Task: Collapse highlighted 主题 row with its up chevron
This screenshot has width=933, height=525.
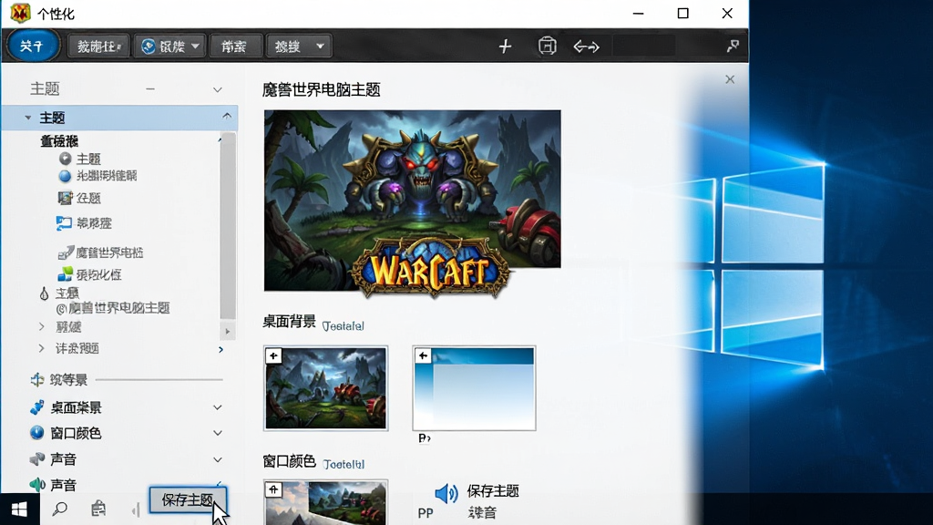Action: tap(227, 117)
